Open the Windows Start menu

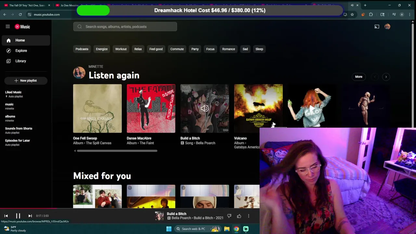[169, 229]
